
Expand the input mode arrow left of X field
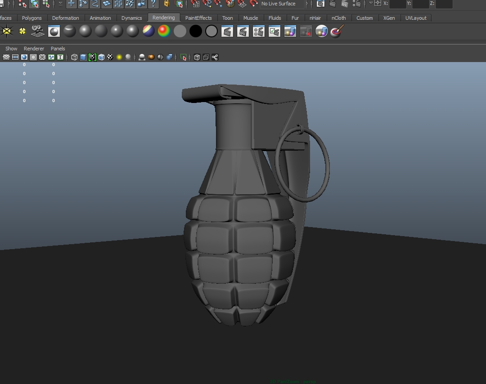[x=371, y=4]
